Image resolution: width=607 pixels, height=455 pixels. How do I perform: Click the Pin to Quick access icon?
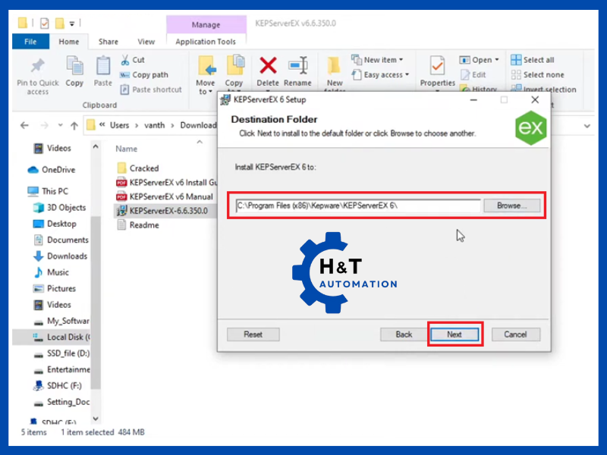coord(37,67)
